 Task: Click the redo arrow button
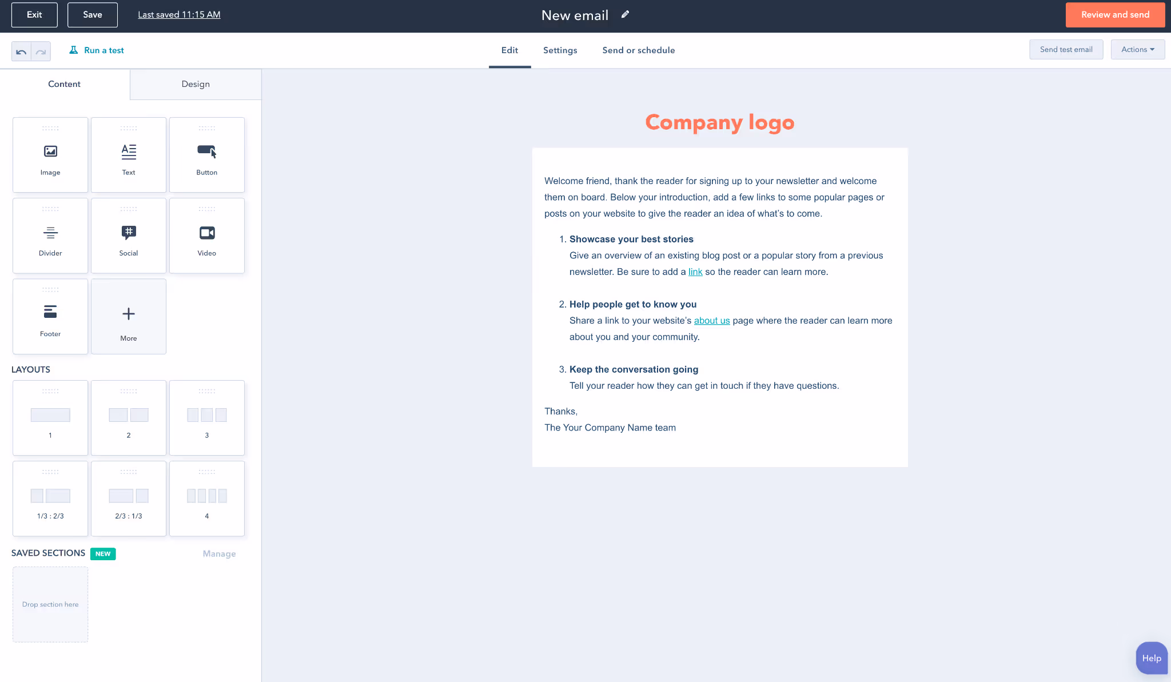pyautogui.click(x=41, y=51)
